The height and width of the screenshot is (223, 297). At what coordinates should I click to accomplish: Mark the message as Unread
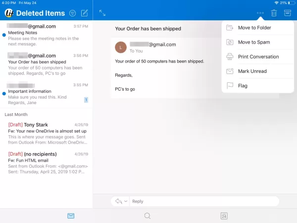point(252,71)
